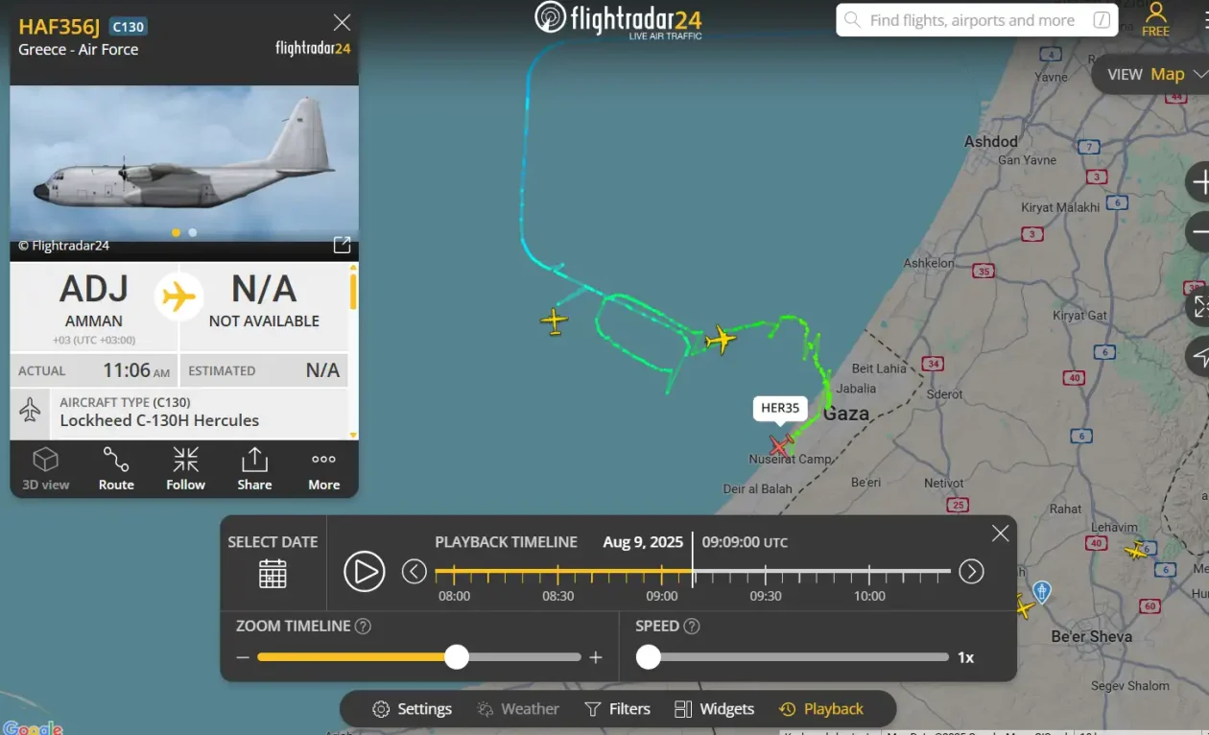
Task: Open the Settings menu
Action: pyautogui.click(x=412, y=709)
